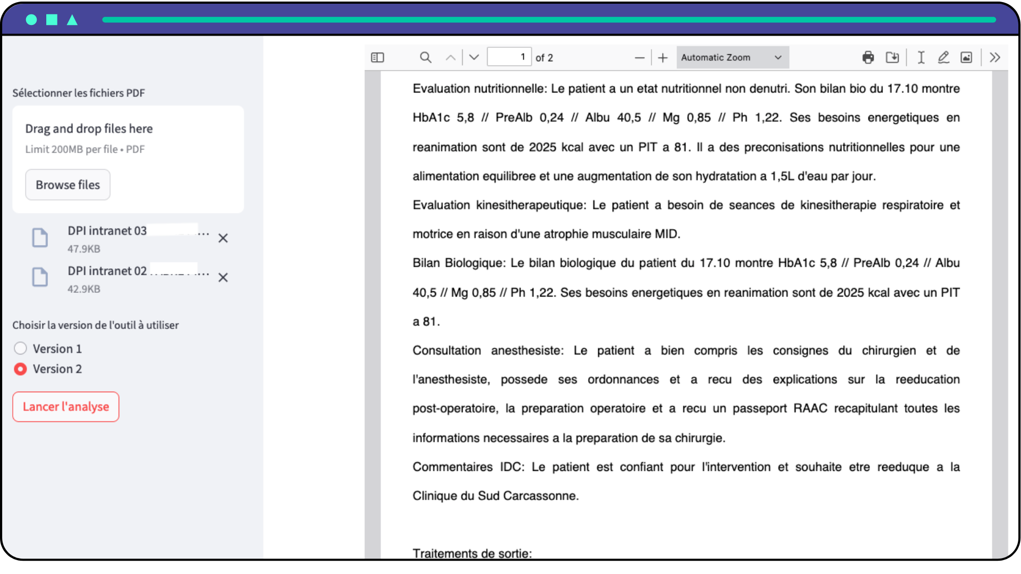Click the next page navigation arrow
1021x574 pixels.
(x=474, y=57)
